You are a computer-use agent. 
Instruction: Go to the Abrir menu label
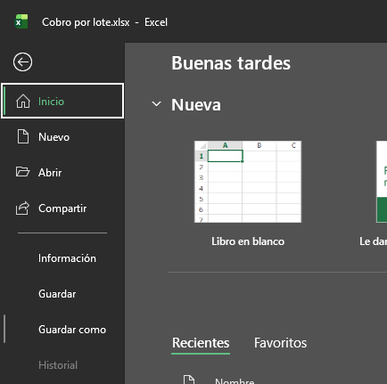pyautogui.click(x=50, y=173)
